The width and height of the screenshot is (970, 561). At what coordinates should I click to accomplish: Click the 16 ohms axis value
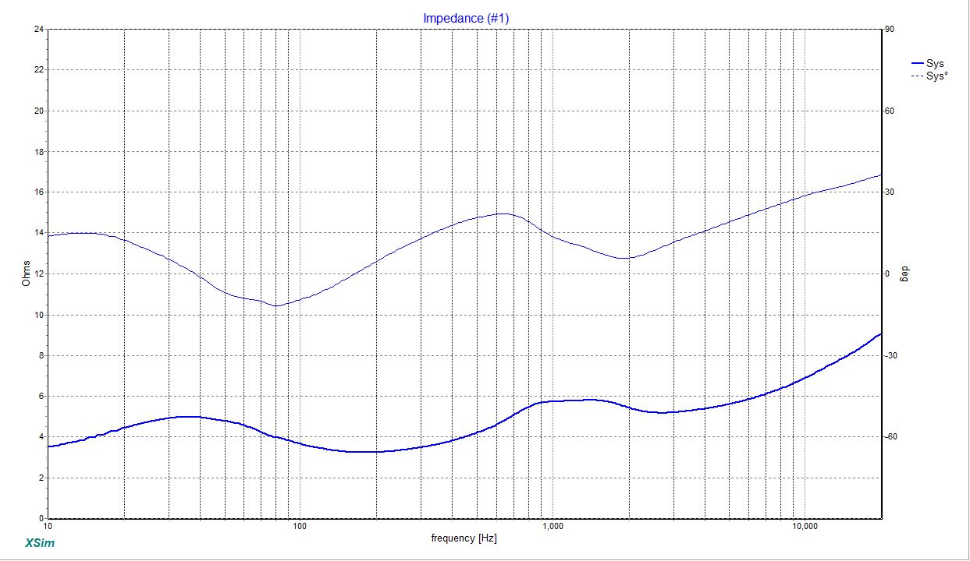pos(37,192)
